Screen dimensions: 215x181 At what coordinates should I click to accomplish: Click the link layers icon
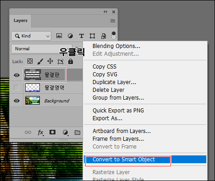(28, 132)
